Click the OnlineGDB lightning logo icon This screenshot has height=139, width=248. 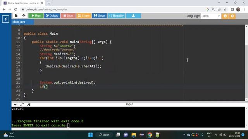coord(5,19)
